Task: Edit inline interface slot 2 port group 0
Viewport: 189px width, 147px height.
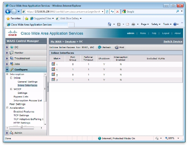Action: (53, 74)
